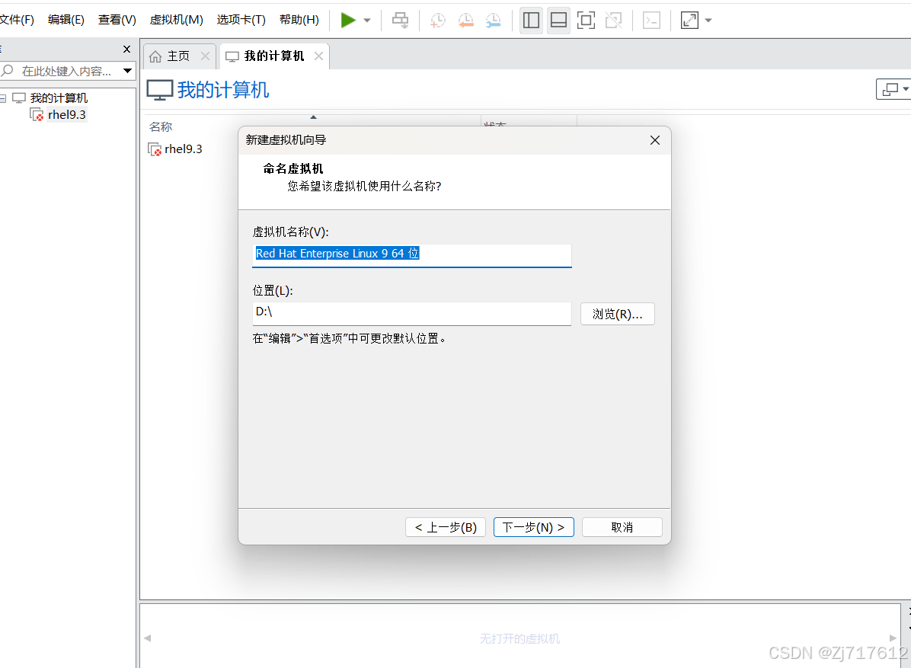This screenshot has width=911, height=668.
Task: Click the Revert to Snapshot icon
Action: click(x=465, y=21)
